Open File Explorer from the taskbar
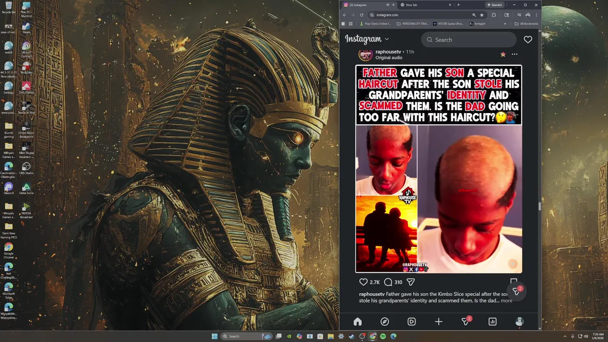The image size is (608, 342). click(x=331, y=336)
